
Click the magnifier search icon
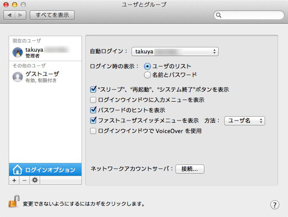click(x=219, y=15)
